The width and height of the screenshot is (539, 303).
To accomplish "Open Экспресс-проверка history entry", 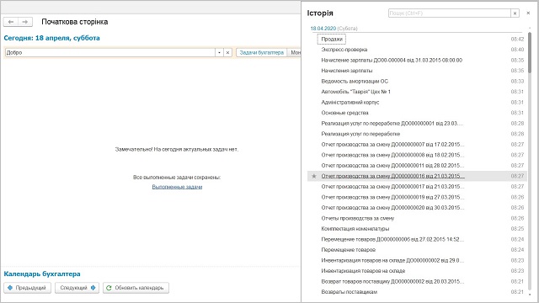I will 344,50.
